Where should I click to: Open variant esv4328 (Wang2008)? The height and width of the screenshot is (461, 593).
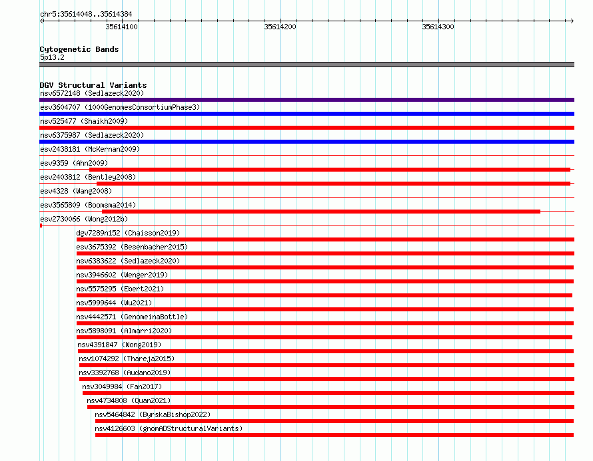(76, 191)
